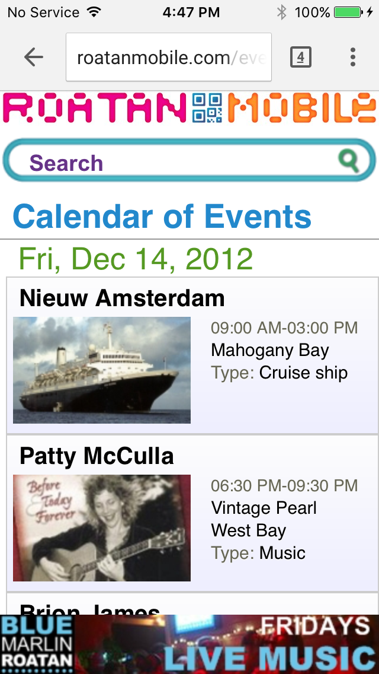
Task: Tap the Patty McCulla album cover photo
Action: coord(102,528)
